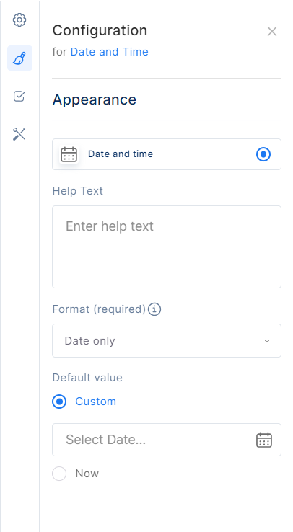293x532 pixels.
Task: Follow the Date and Time link
Action: pos(109,52)
